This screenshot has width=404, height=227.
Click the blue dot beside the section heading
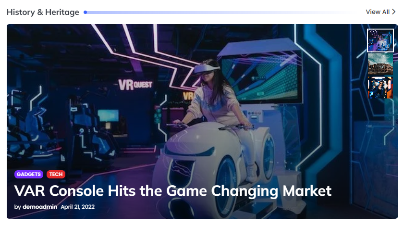86,12
